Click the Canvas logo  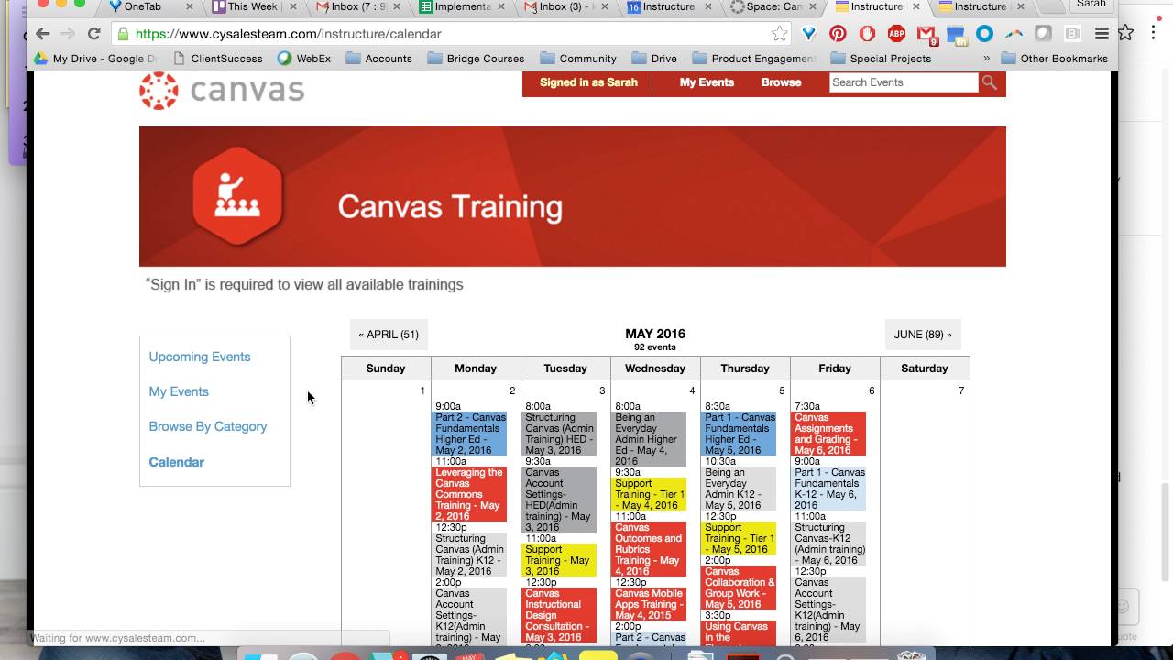(x=222, y=90)
